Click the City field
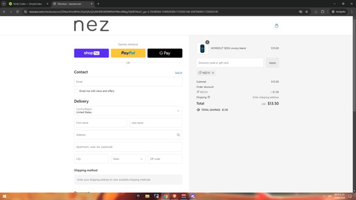 click(91, 159)
